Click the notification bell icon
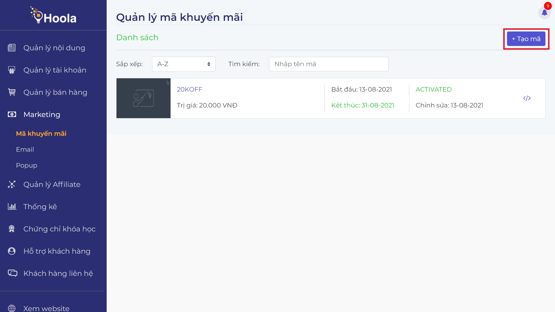The width and height of the screenshot is (555, 312). (x=544, y=13)
